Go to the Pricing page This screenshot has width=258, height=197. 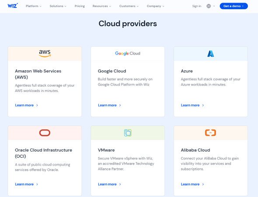[x=80, y=6]
